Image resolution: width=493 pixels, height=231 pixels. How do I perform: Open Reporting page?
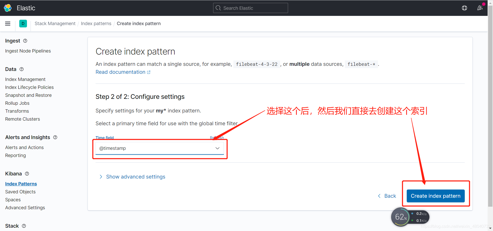[15, 155]
